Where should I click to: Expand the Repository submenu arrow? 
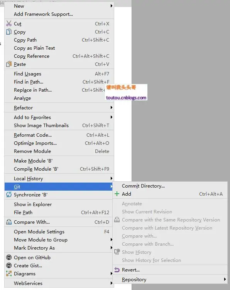[x=225, y=279]
